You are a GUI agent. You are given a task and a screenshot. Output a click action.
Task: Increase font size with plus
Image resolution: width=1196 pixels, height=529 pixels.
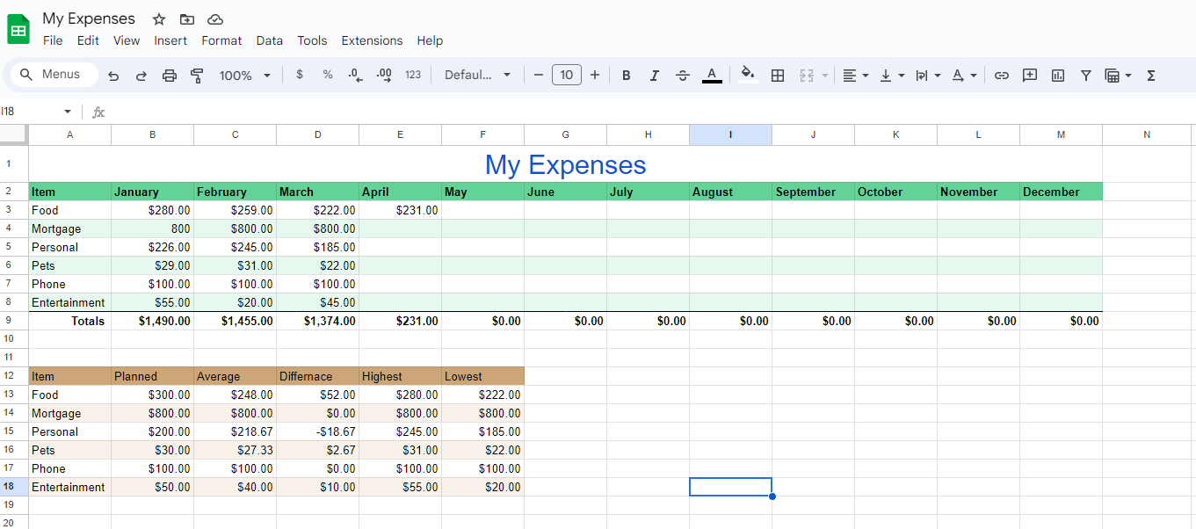(x=595, y=75)
